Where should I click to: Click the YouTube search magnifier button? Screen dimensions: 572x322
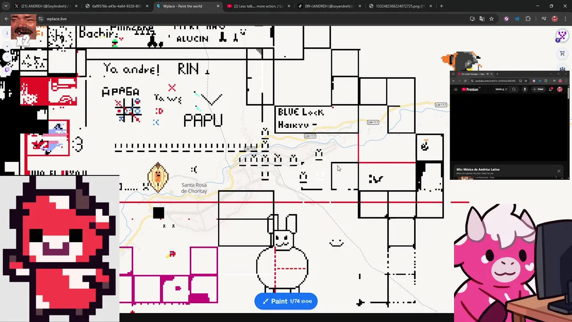coord(514,89)
